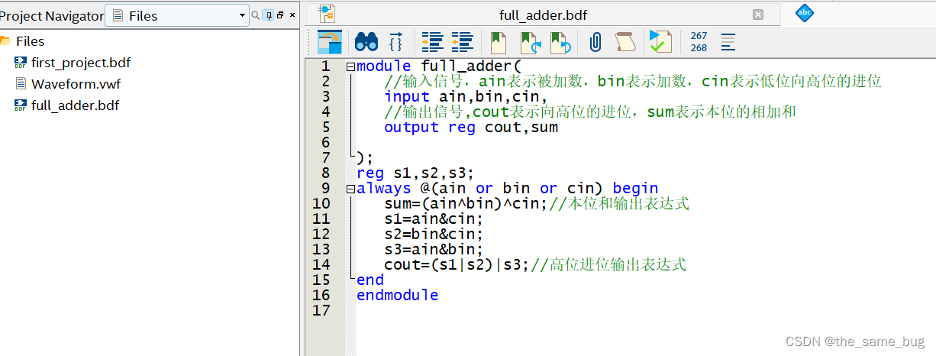Click 's2=bin&cin;' on line 12
Viewport: 936px width, 356px height.
[434, 235]
